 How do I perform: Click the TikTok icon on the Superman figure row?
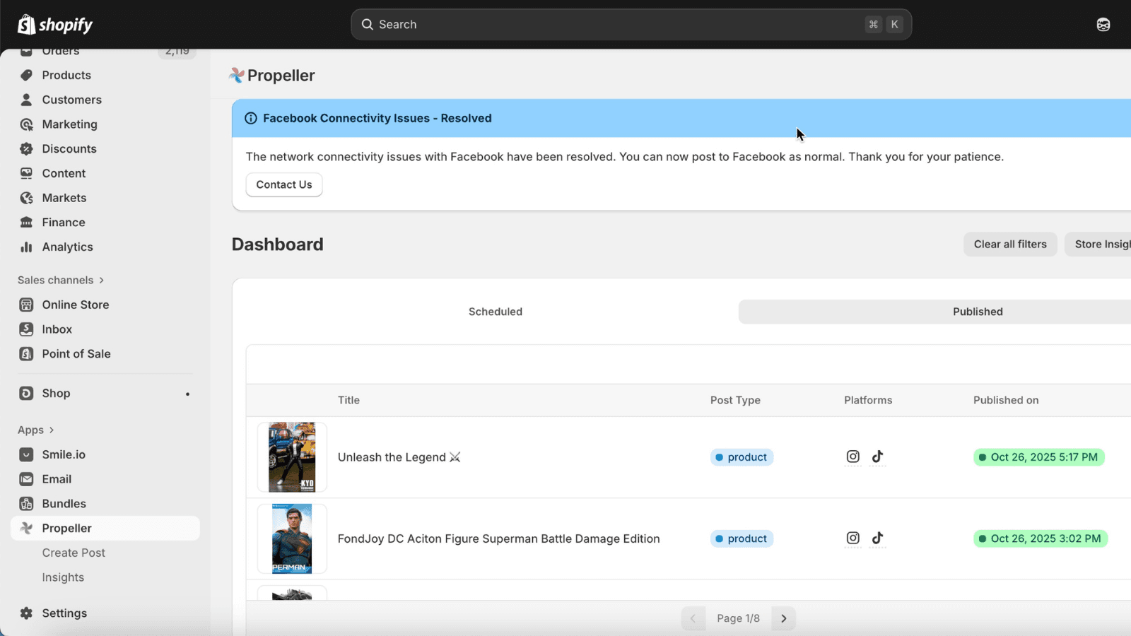point(878,538)
